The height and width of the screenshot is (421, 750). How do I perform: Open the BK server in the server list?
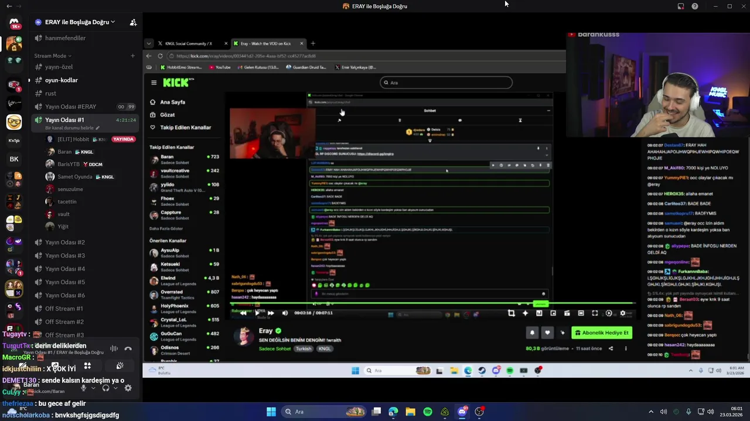14,159
